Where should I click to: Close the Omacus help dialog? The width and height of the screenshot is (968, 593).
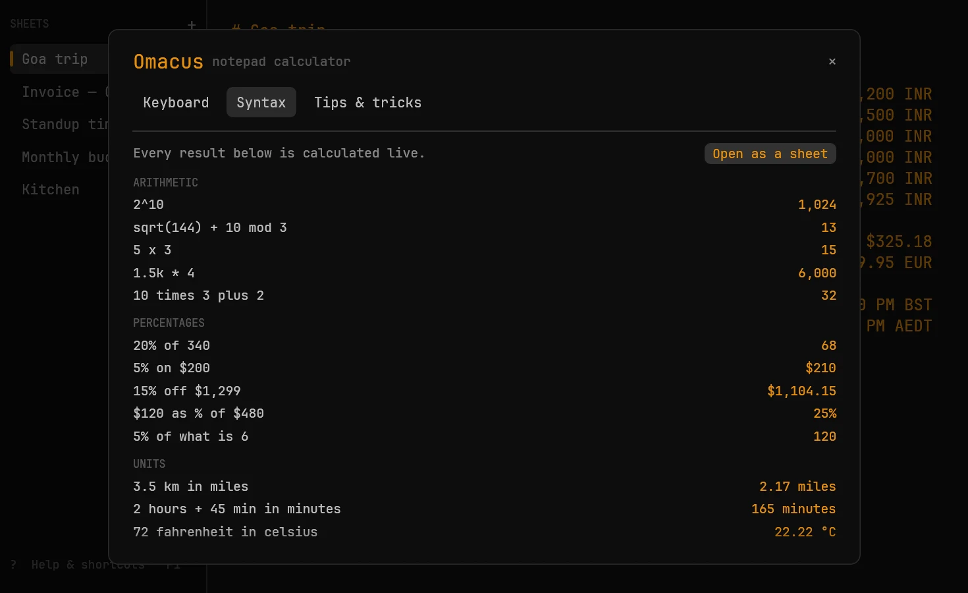[832, 61]
